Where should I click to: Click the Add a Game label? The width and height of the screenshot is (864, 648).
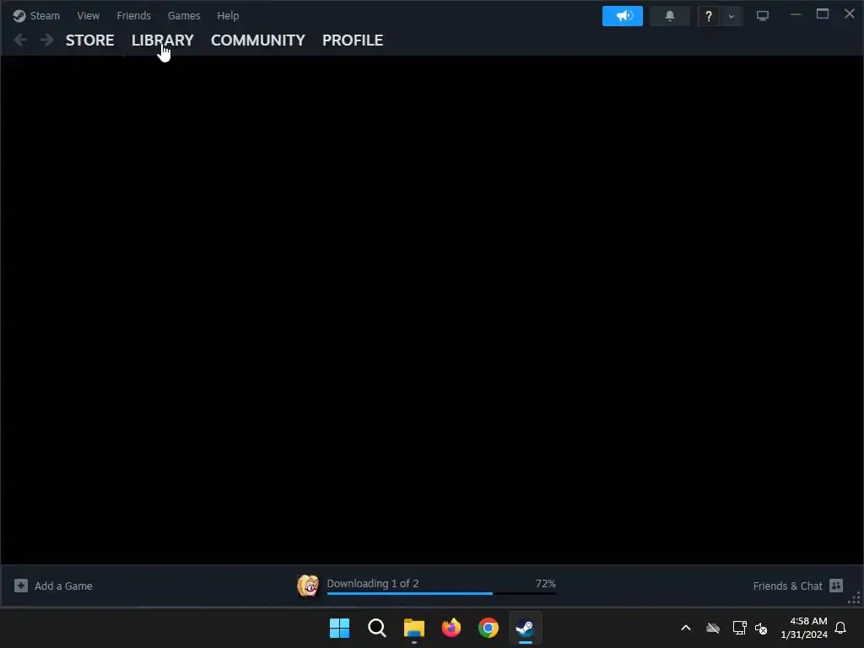tap(63, 586)
